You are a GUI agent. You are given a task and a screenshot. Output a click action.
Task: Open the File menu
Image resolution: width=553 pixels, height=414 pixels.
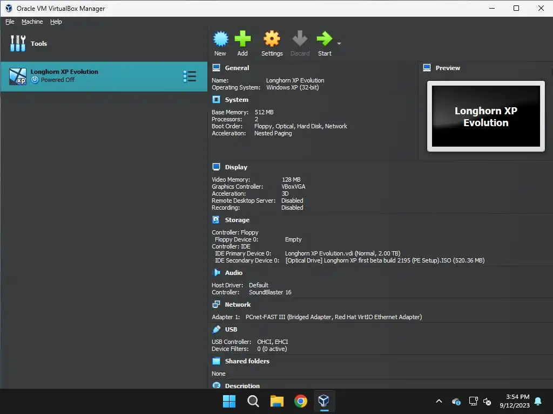(x=10, y=22)
